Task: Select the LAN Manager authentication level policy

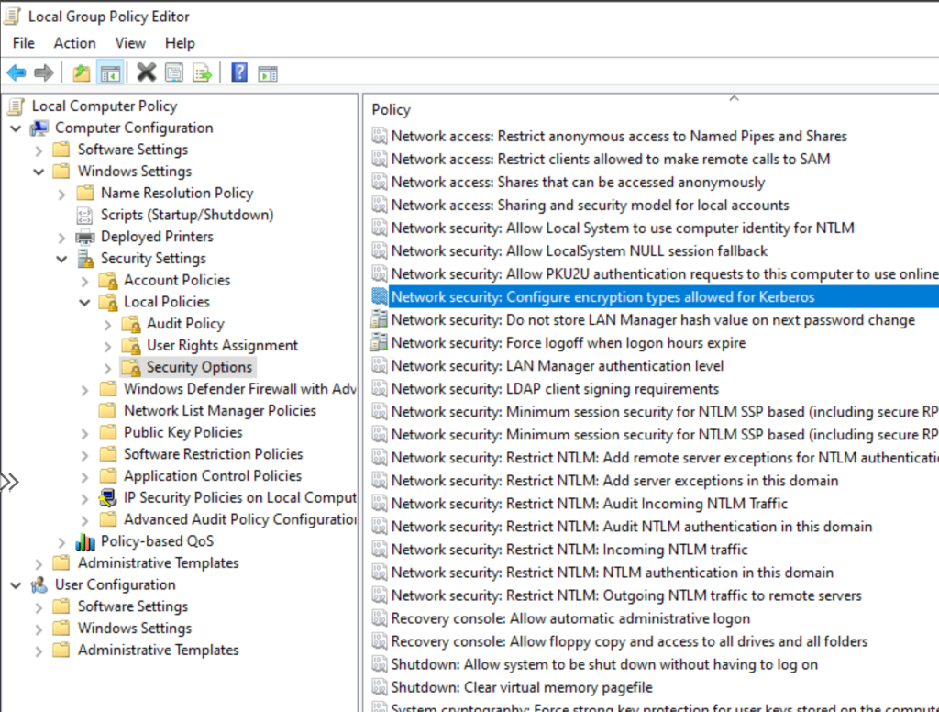Action: point(557,365)
